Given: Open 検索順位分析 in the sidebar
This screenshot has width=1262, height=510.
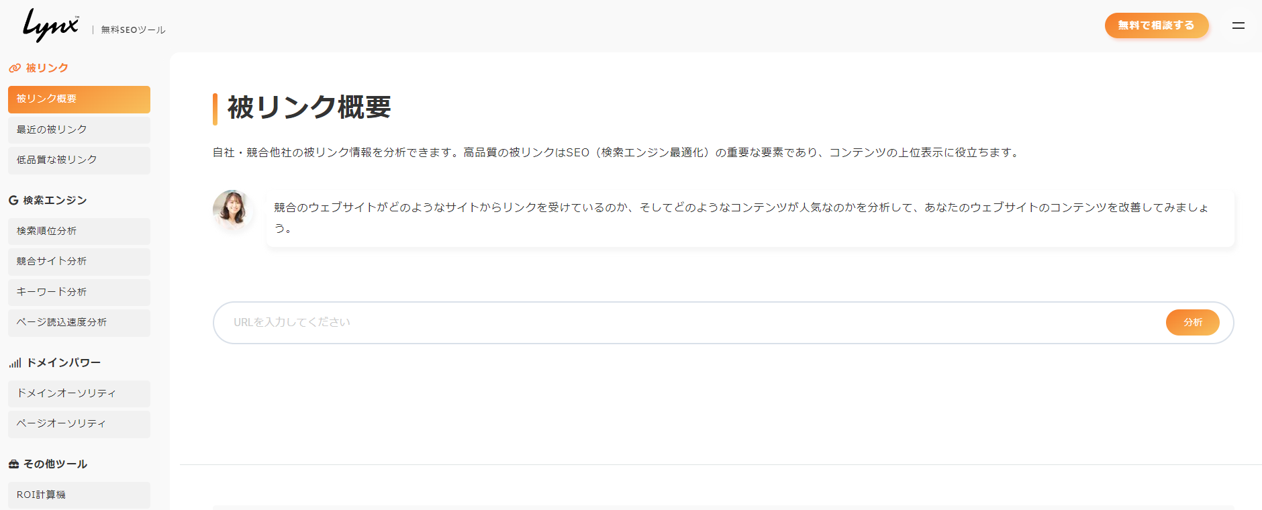Looking at the screenshot, I should pos(79,232).
